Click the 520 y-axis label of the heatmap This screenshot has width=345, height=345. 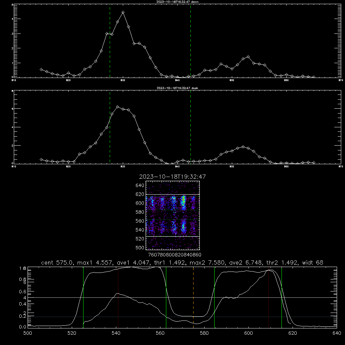point(140,239)
